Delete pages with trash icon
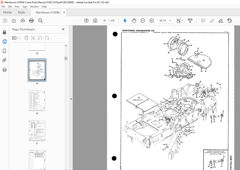Viewport: 240px width, 170px height. pyautogui.click(x=26, y=38)
